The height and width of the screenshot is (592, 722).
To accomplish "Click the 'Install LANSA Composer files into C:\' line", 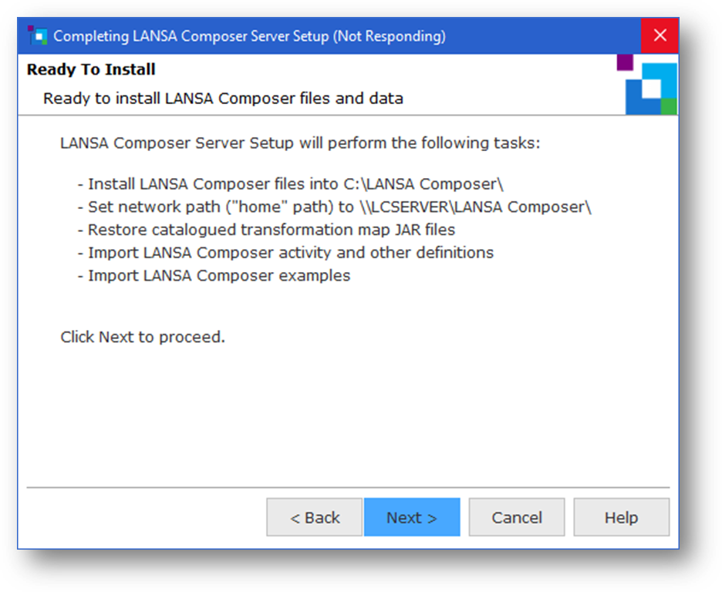I will coord(290,184).
